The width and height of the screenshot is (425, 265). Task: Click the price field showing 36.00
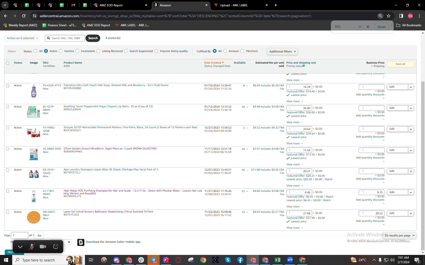click(x=299, y=108)
